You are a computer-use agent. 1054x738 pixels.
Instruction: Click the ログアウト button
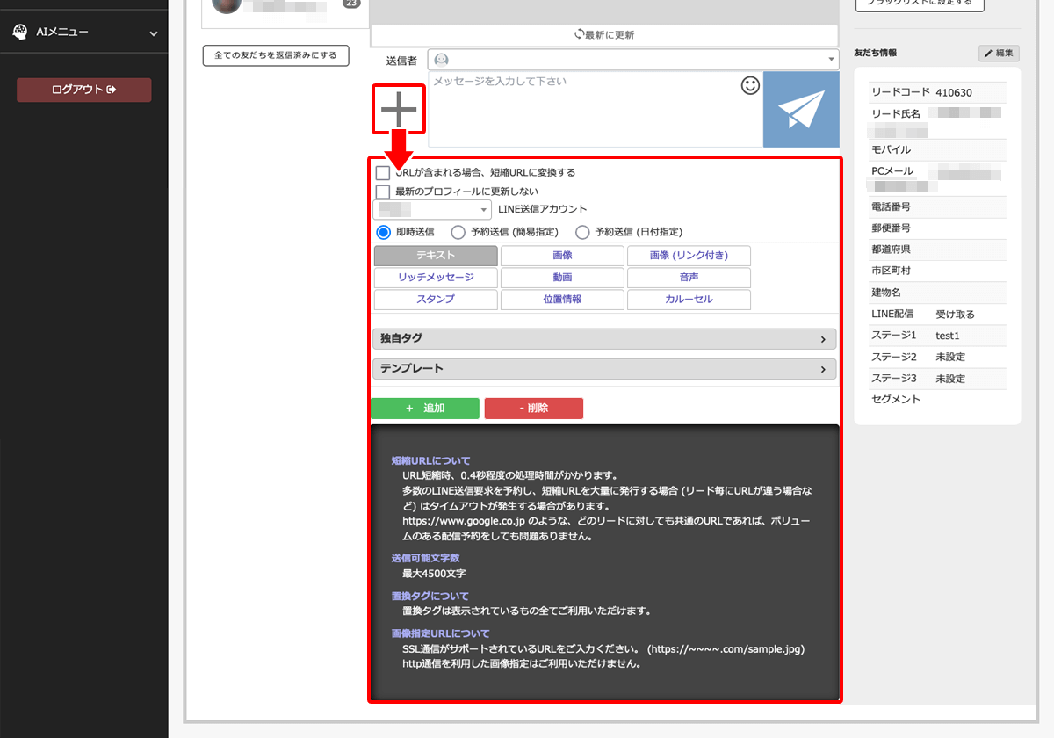(x=84, y=90)
